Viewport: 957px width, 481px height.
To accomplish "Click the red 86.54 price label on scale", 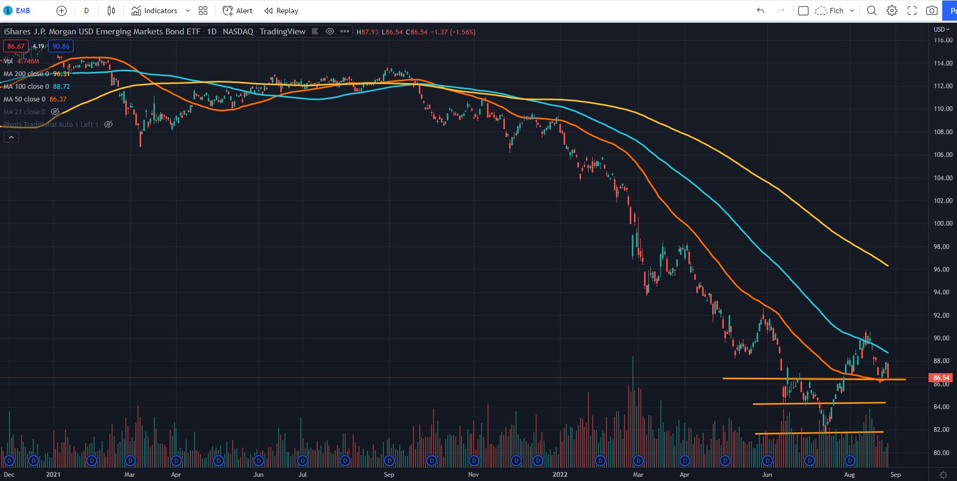I will 942,378.
